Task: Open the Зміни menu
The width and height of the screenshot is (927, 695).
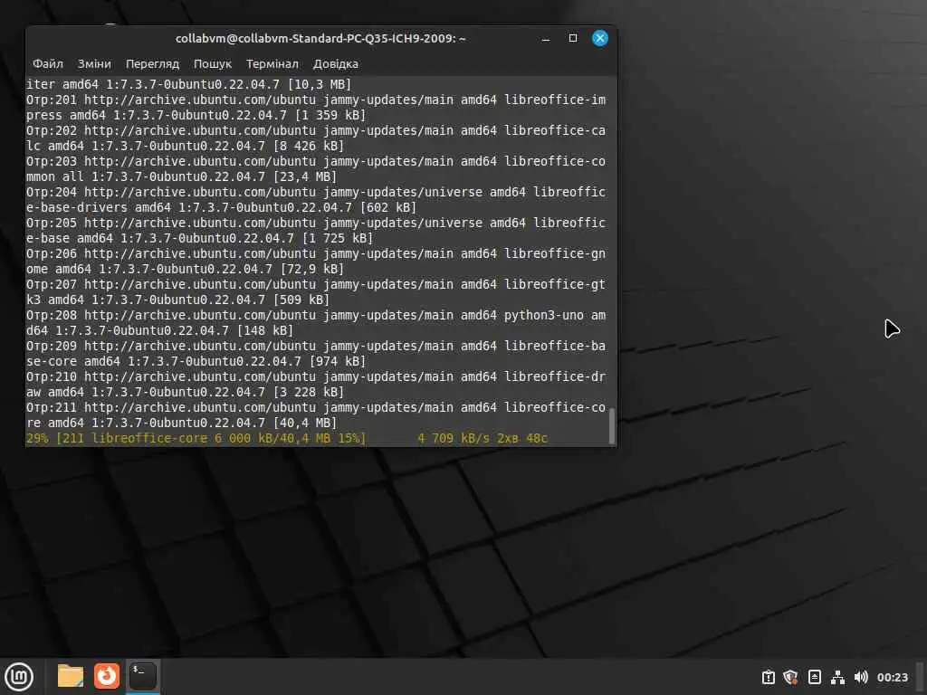Action: (x=94, y=64)
